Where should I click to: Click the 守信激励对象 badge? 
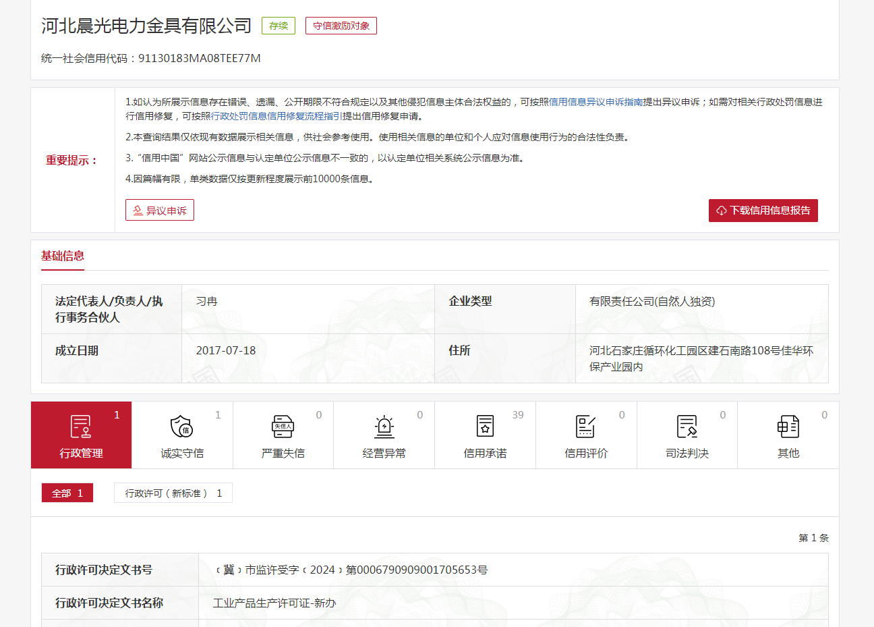[x=341, y=26]
